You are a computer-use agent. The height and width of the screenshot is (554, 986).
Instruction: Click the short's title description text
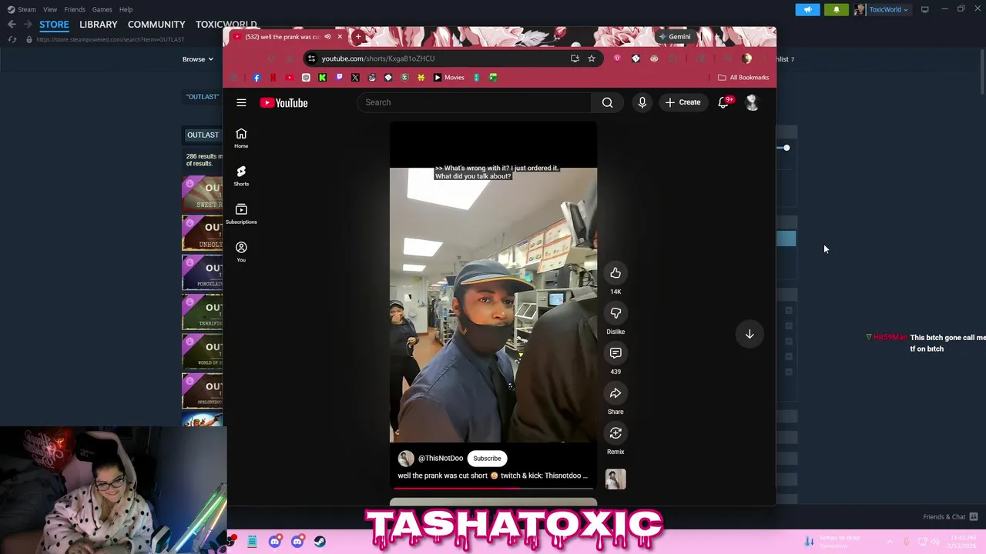click(492, 476)
